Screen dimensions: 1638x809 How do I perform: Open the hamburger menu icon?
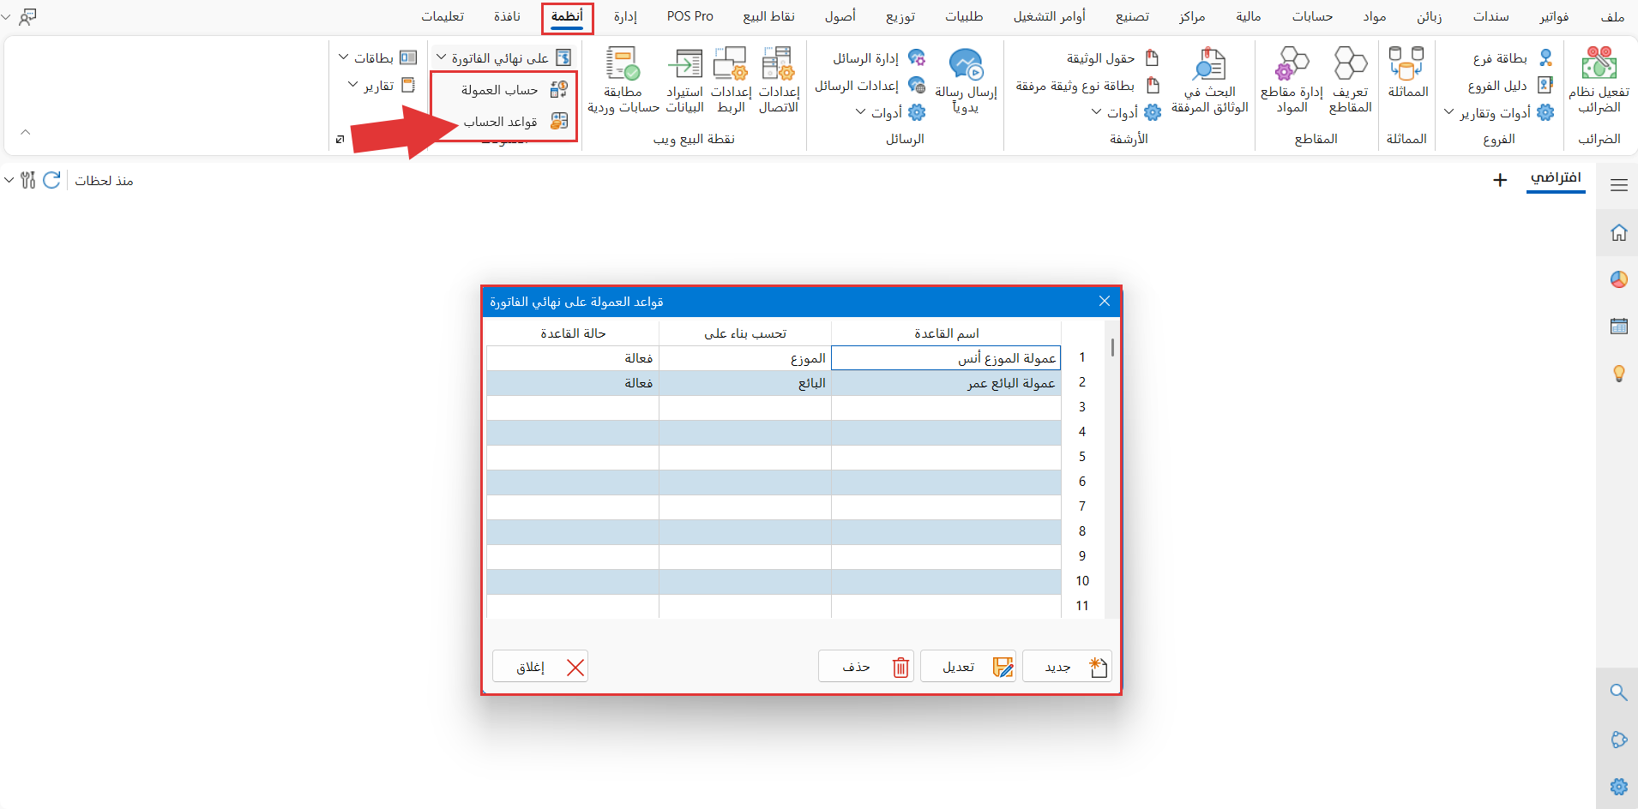pyautogui.click(x=1618, y=185)
